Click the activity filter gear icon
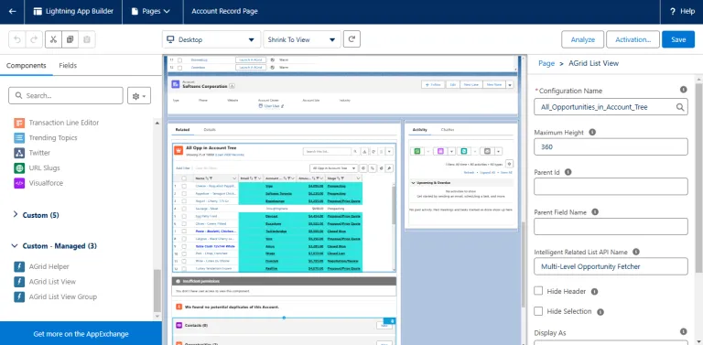The height and width of the screenshot is (345, 703). [509, 164]
